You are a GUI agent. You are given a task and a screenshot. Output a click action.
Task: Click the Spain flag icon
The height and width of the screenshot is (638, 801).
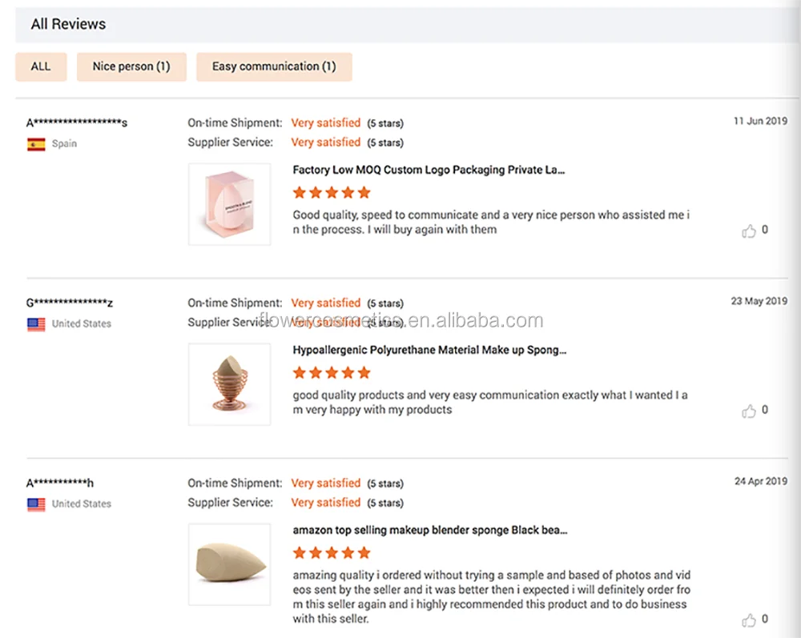tap(36, 144)
